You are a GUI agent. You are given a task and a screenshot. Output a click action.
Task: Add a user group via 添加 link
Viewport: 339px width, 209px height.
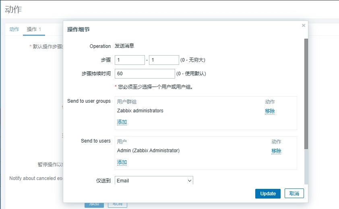(122, 122)
